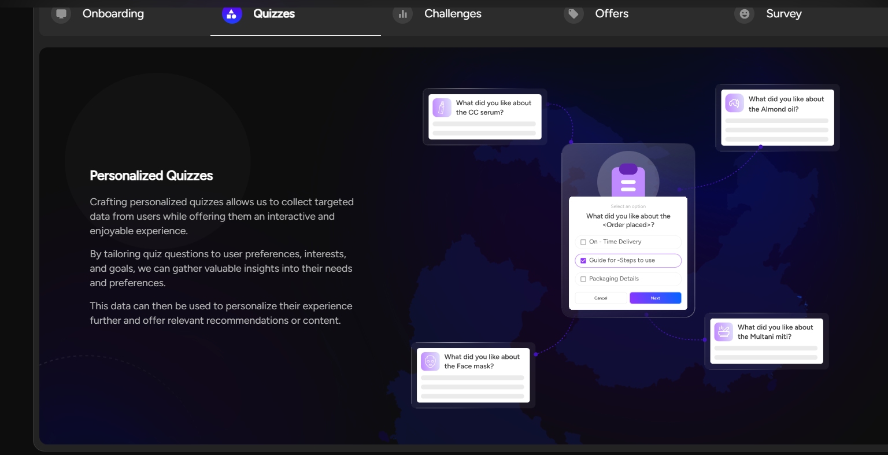The height and width of the screenshot is (455, 888).
Task: Click the Personalized Quizzes heading
Action: point(151,176)
